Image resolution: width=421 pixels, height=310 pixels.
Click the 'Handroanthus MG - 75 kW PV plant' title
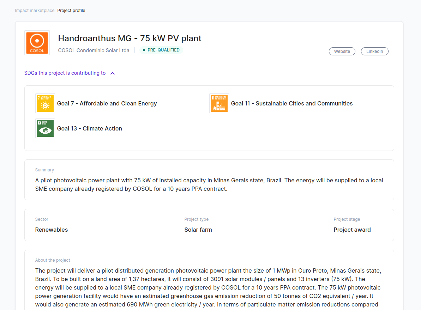130,38
